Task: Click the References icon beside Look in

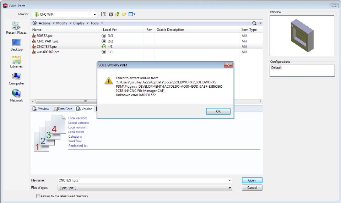Action: point(103,14)
